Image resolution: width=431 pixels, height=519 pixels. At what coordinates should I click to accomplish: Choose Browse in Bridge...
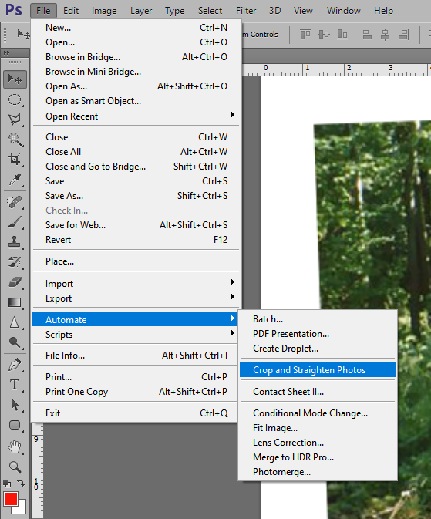coord(136,57)
